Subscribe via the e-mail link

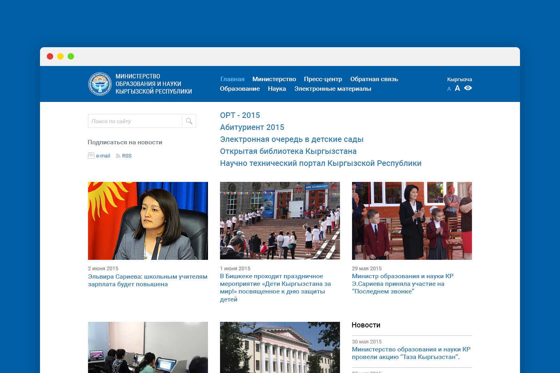[103, 156]
